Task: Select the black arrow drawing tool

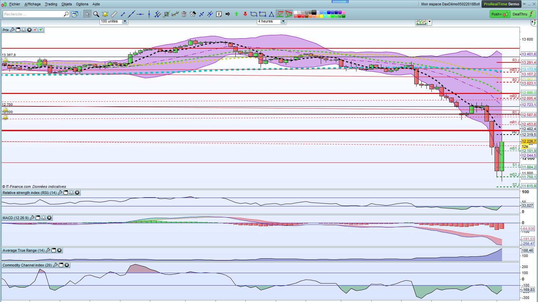Action: point(228,14)
